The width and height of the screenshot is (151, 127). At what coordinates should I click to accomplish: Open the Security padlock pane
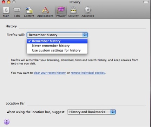[x=73, y=12]
